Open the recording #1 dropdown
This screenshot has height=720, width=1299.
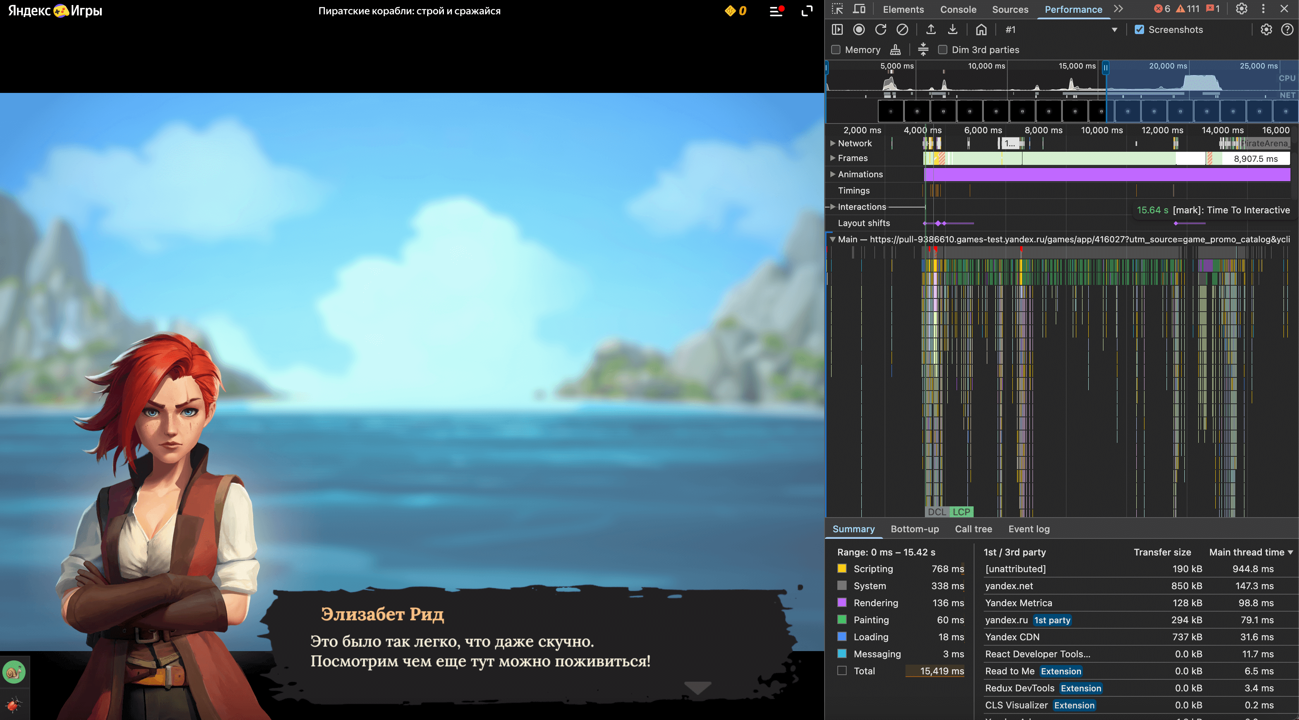point(1114,30)
